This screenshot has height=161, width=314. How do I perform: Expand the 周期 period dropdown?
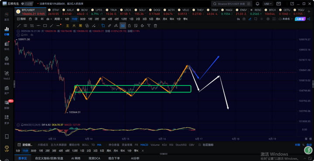(x=58, y=19)
